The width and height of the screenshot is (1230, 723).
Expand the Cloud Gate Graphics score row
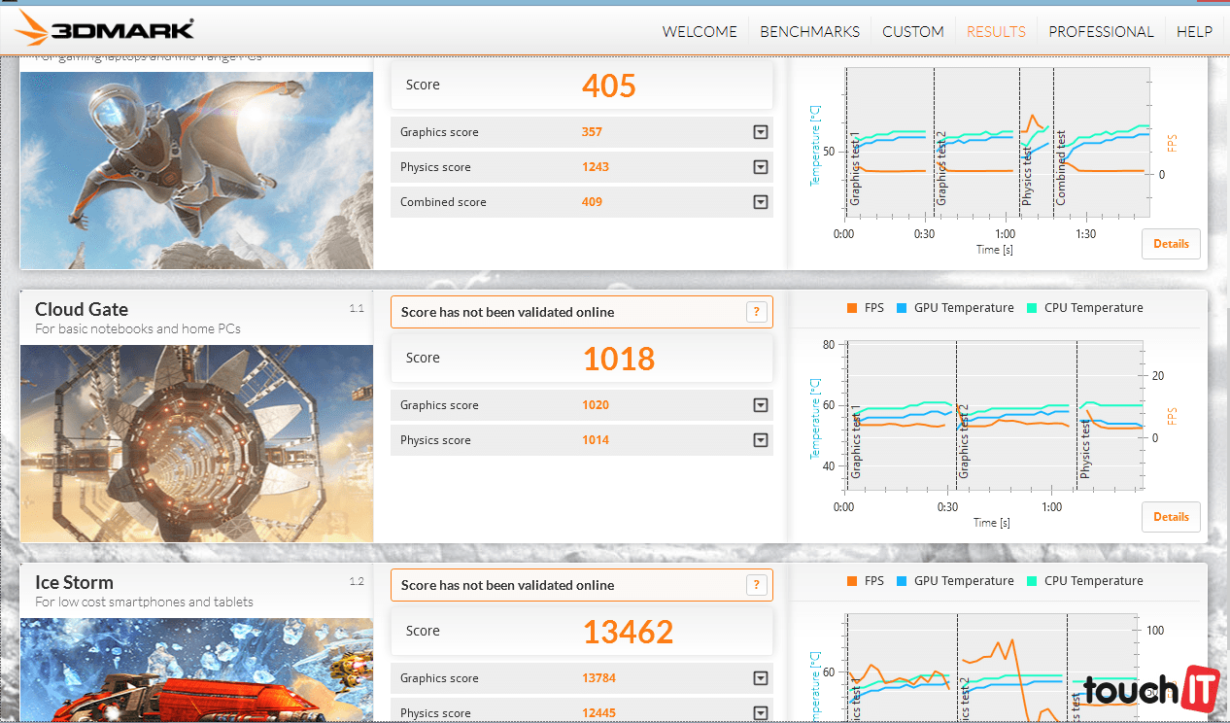(761, 405)
